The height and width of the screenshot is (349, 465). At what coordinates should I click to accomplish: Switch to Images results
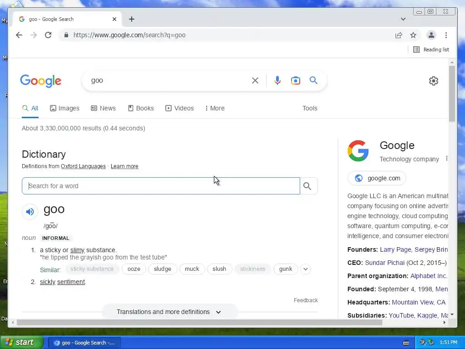64,108
